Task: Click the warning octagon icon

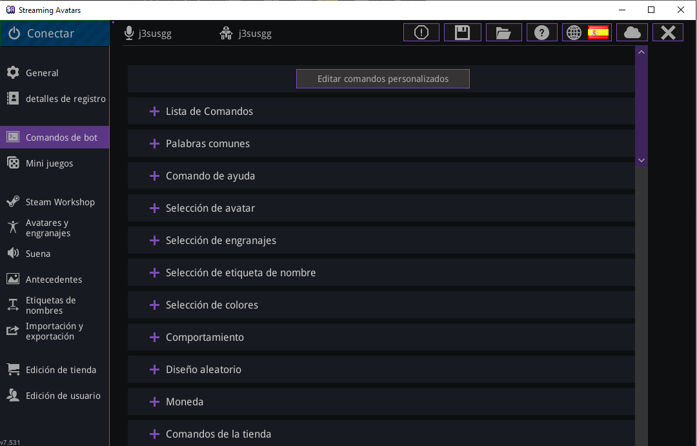Action: 421,32
